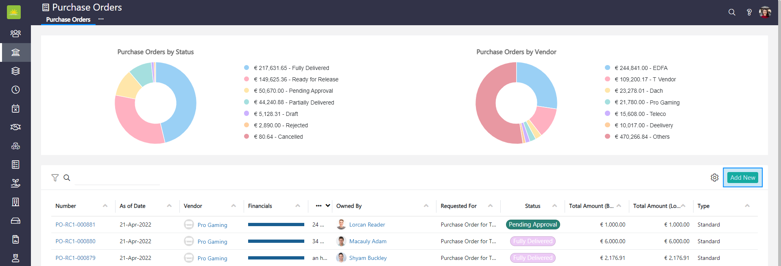Click the top-right search magnifier icon
This screenshot has height=266, width=781.
point(732,12)
